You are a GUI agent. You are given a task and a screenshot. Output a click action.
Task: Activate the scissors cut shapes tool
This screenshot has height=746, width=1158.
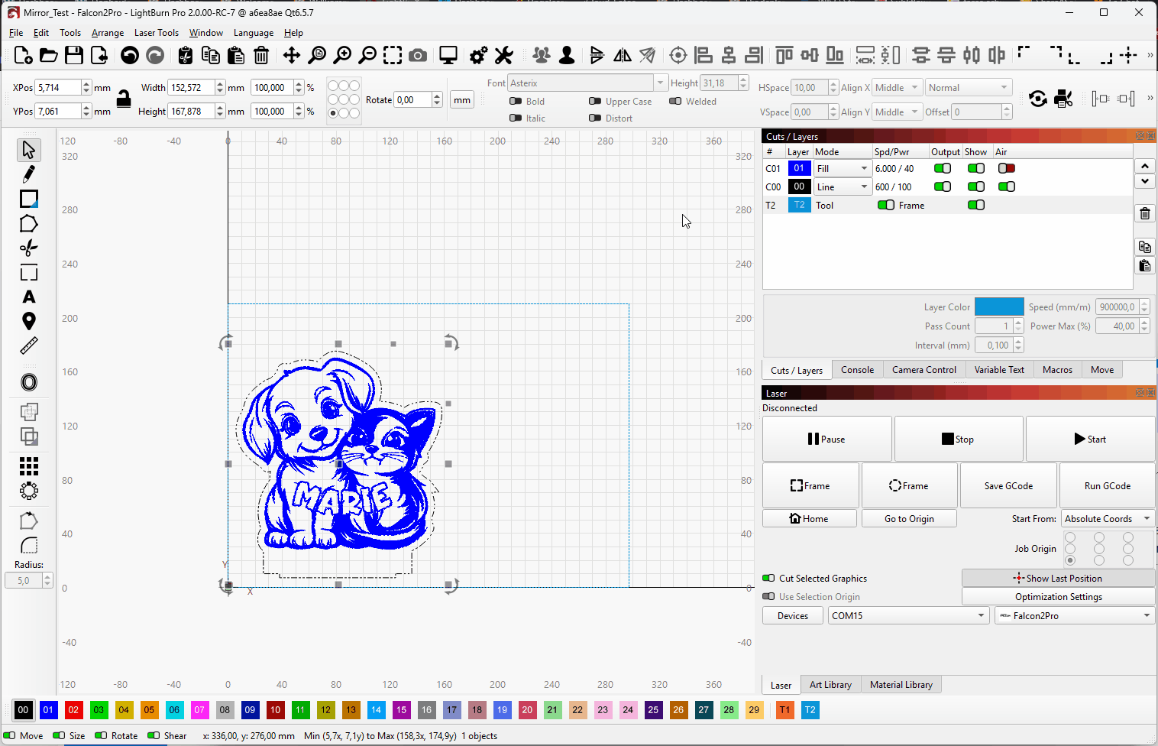click(28, 248)
